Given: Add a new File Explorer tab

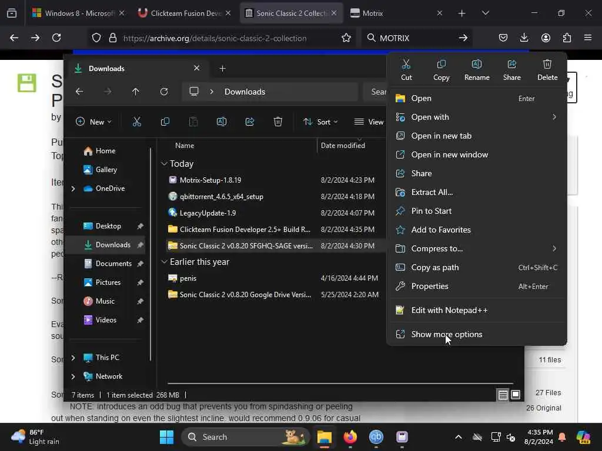Looking at the screenshot, I should click(x=222, y=69).
